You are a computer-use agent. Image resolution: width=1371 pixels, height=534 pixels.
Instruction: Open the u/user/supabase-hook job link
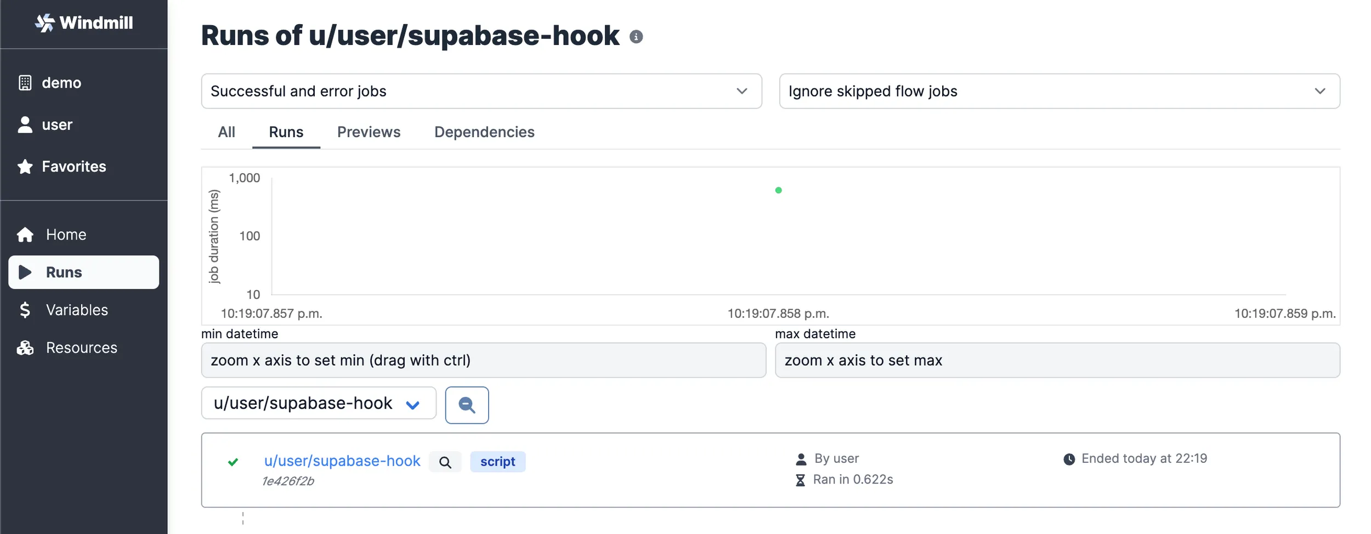click(342, 461)
